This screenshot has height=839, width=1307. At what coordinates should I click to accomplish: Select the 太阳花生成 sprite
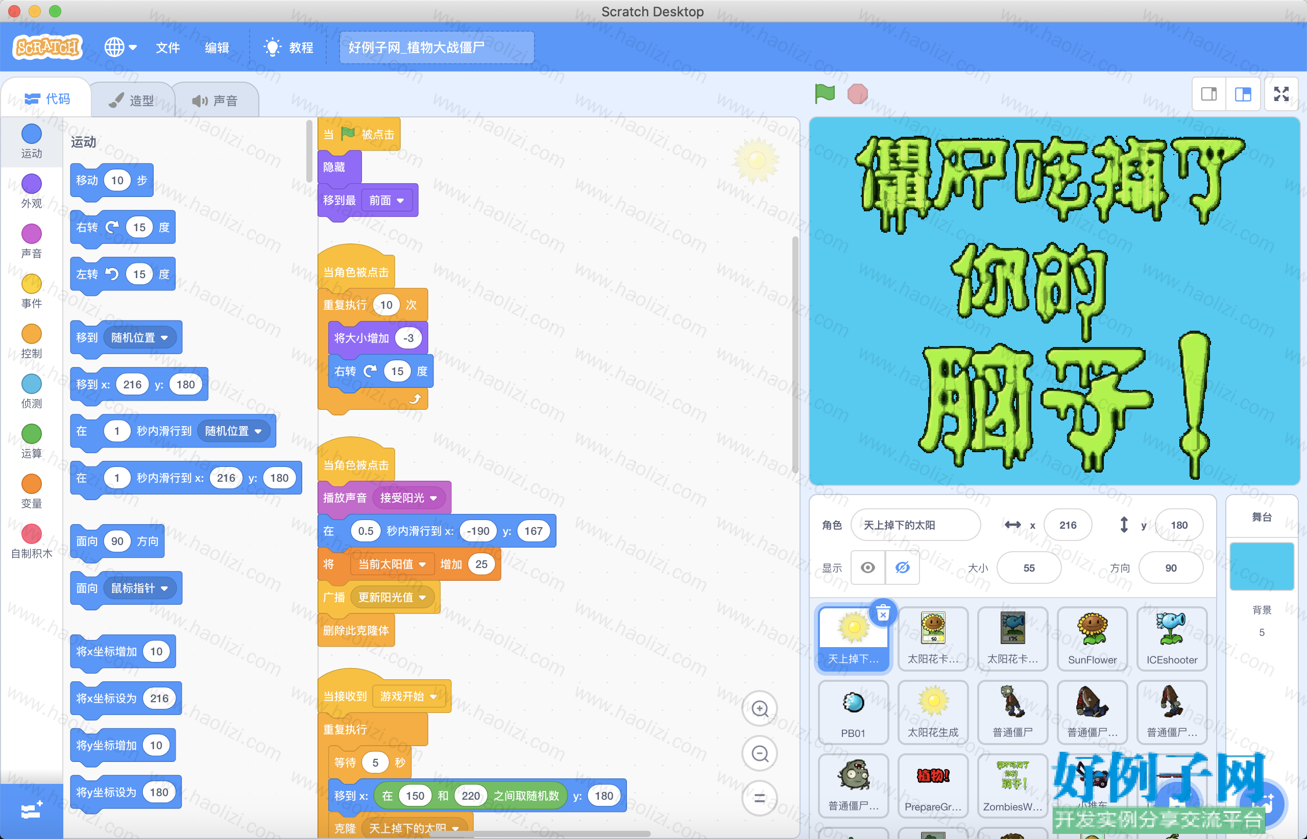[x=933, y=712]
